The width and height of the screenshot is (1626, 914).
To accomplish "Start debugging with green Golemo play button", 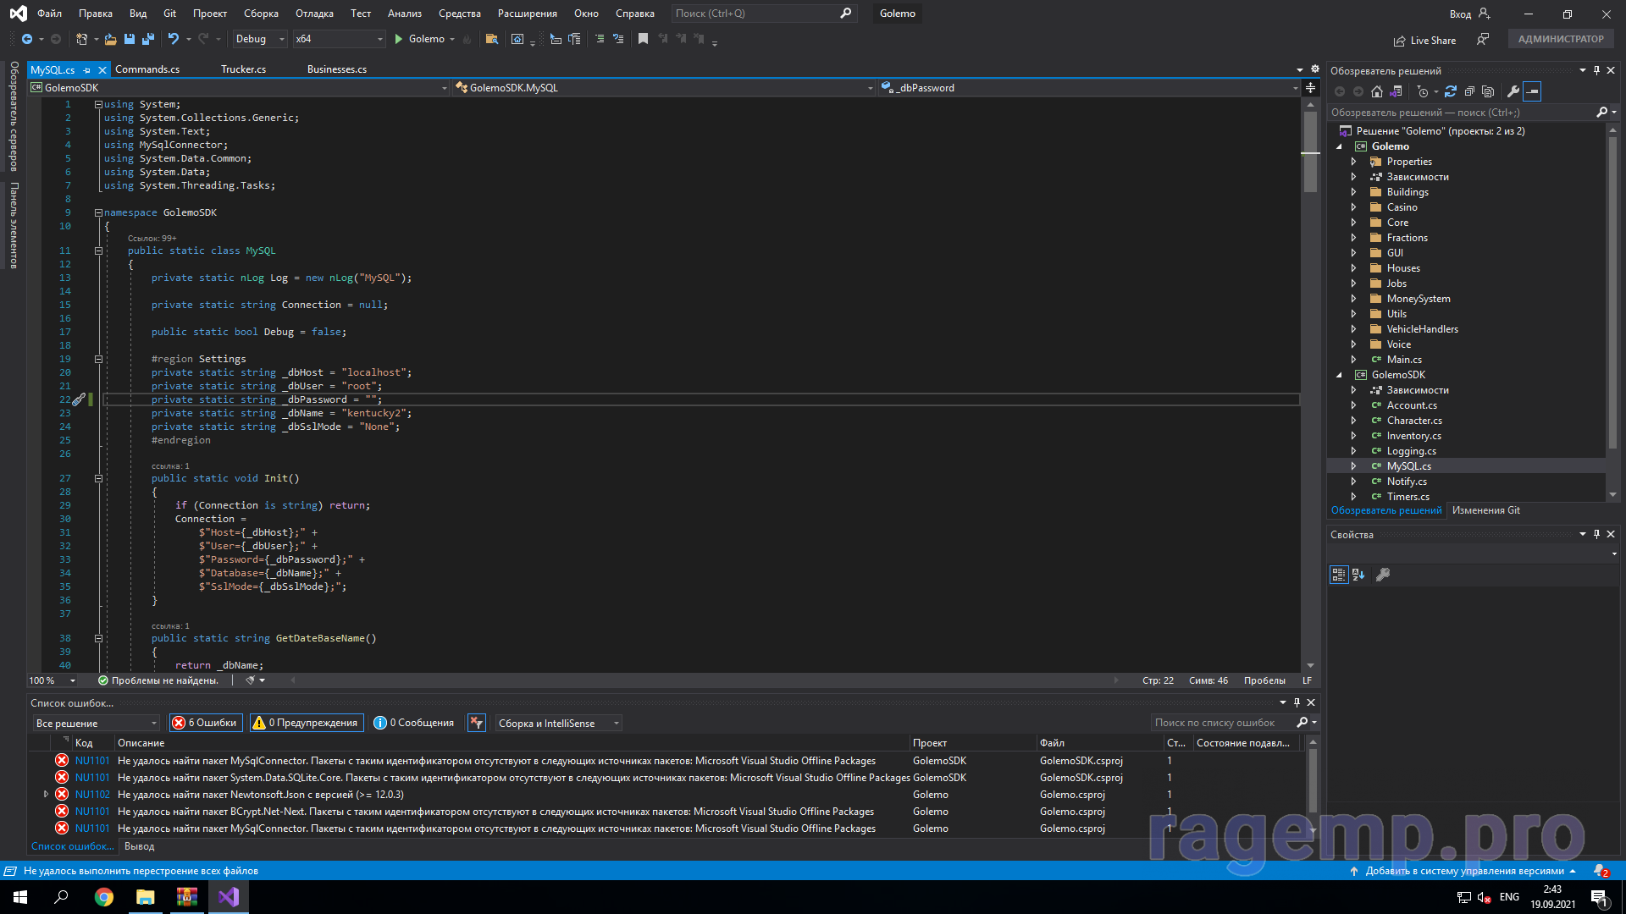I will [x=399, y=39].
